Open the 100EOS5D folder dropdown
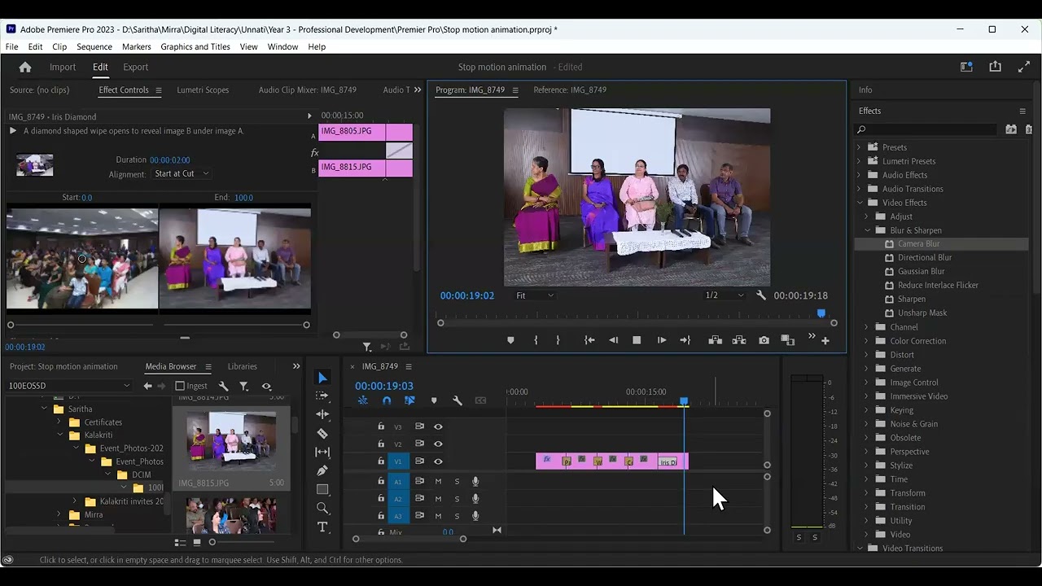 [69, 386]
